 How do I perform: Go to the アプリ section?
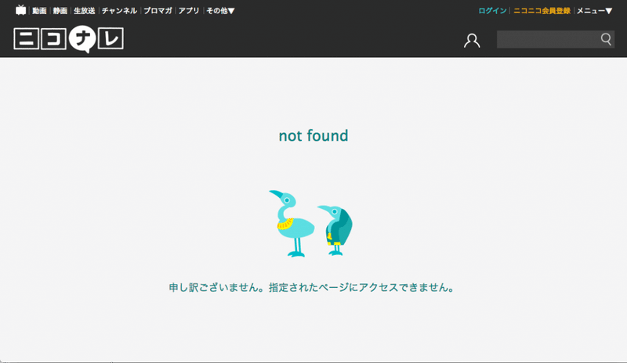click(189, 11)
